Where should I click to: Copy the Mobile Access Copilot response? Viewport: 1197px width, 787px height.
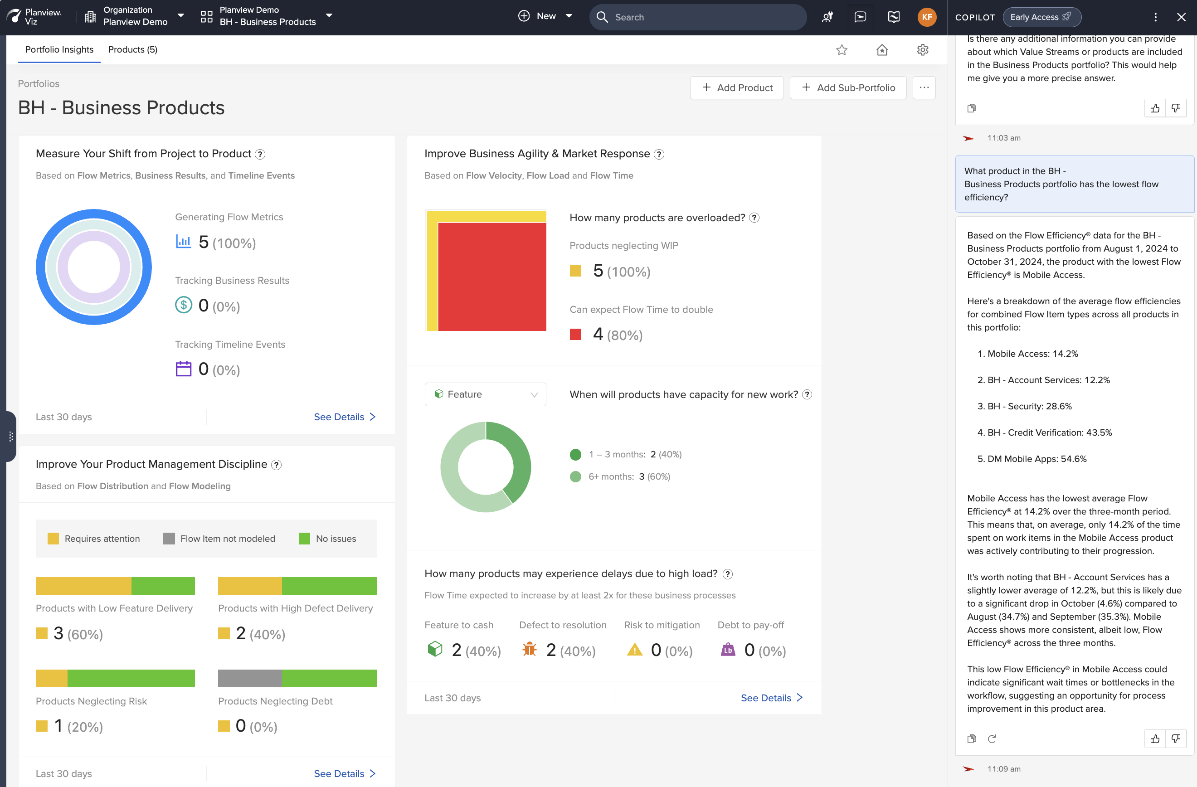pyautogui.click(x=972, y=739)
